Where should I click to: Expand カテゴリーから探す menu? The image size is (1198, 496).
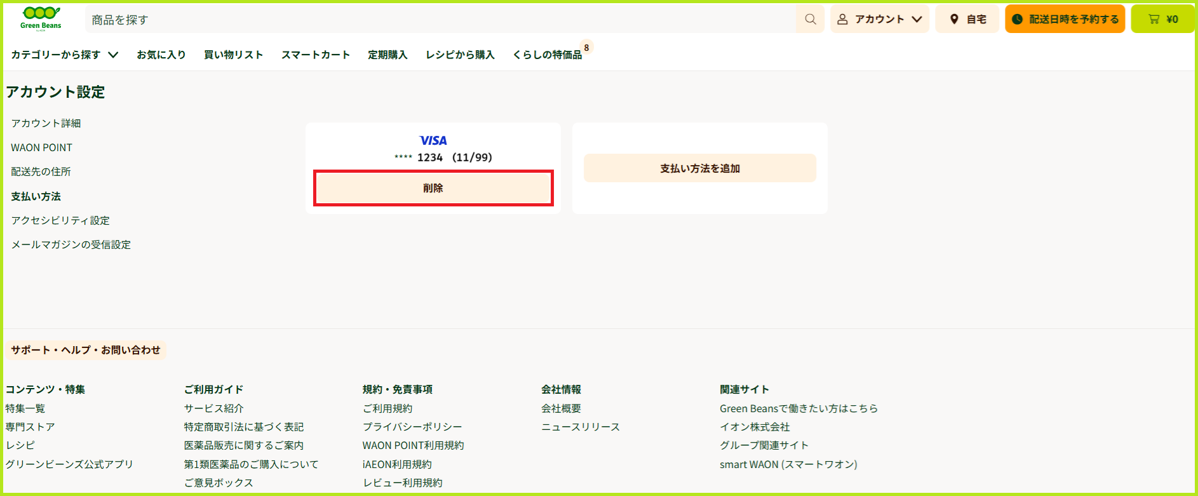[x=64, y=55]
